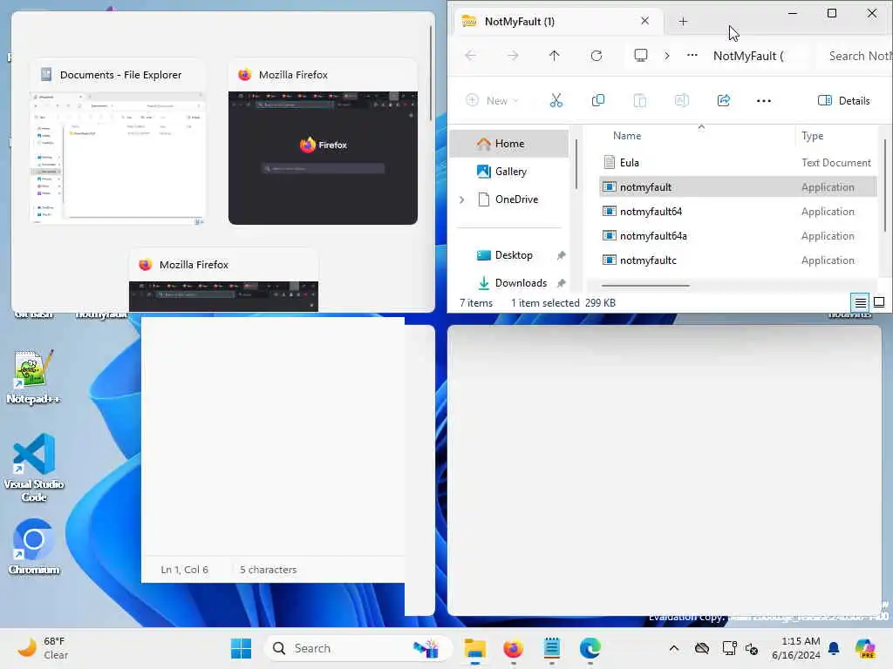893x669 pixels.
Task: Show hidden system tray icons
Action: [x=674, y=648]
